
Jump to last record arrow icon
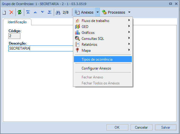[x=50, y=12]
